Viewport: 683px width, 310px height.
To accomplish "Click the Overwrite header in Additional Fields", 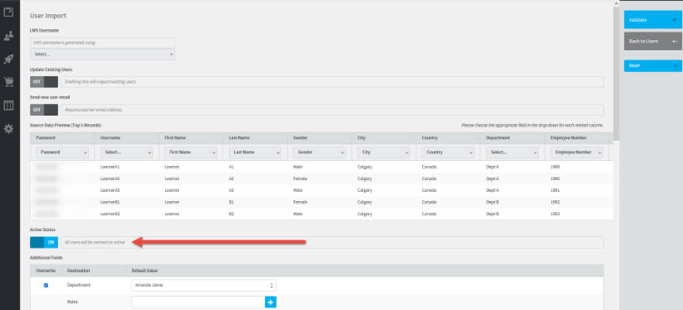I will click(x=46, y=271).
